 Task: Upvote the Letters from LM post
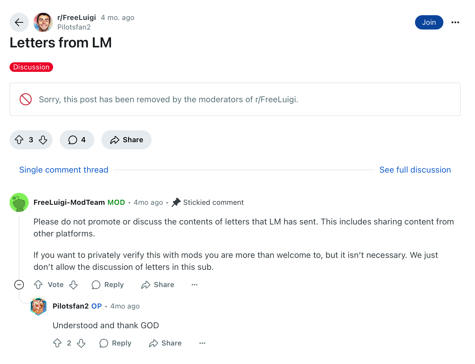coord(19,140)
